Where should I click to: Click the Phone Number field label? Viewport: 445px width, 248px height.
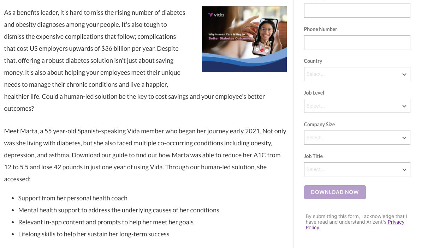pos(320,29)
